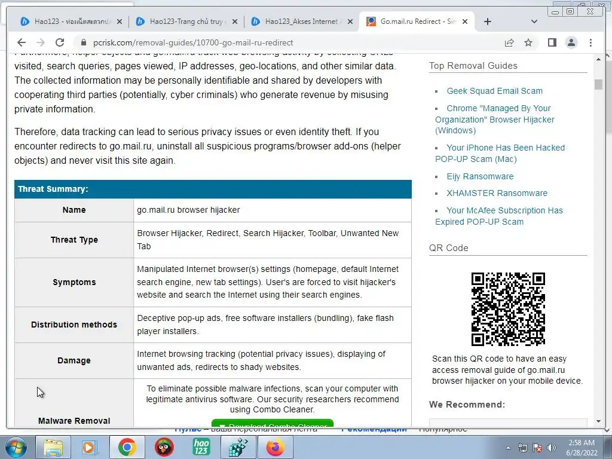This screenshot has width=612, height=459.
Task: Launch Windows Media Player from taskbar
Action: [89, 448]
